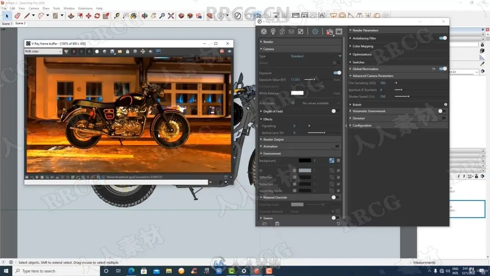Activate the Move tool
This screenshot has height=276, width=490.
pos(88,16)
